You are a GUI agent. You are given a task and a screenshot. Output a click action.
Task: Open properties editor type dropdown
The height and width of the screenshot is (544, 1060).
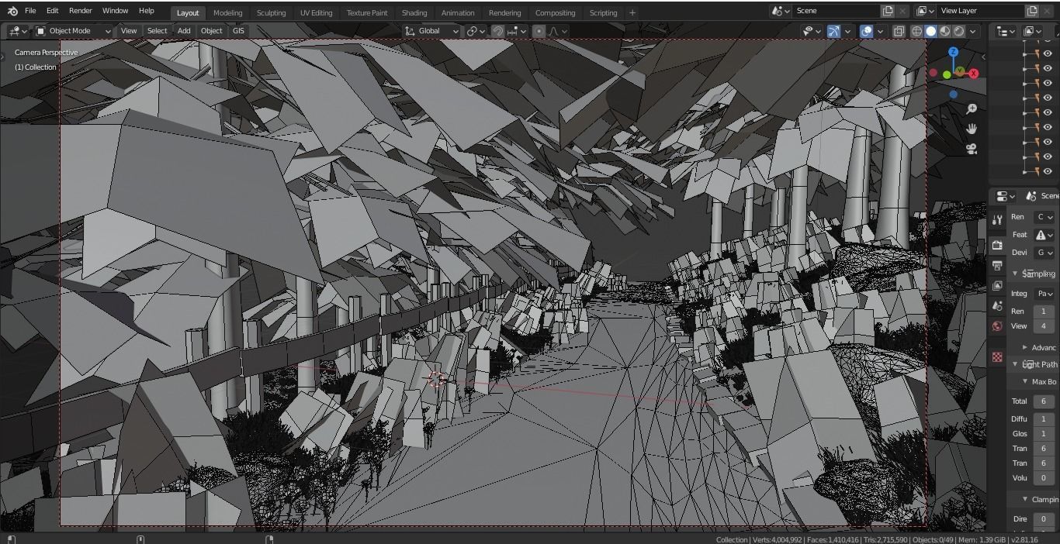(x=1006, y=196)
